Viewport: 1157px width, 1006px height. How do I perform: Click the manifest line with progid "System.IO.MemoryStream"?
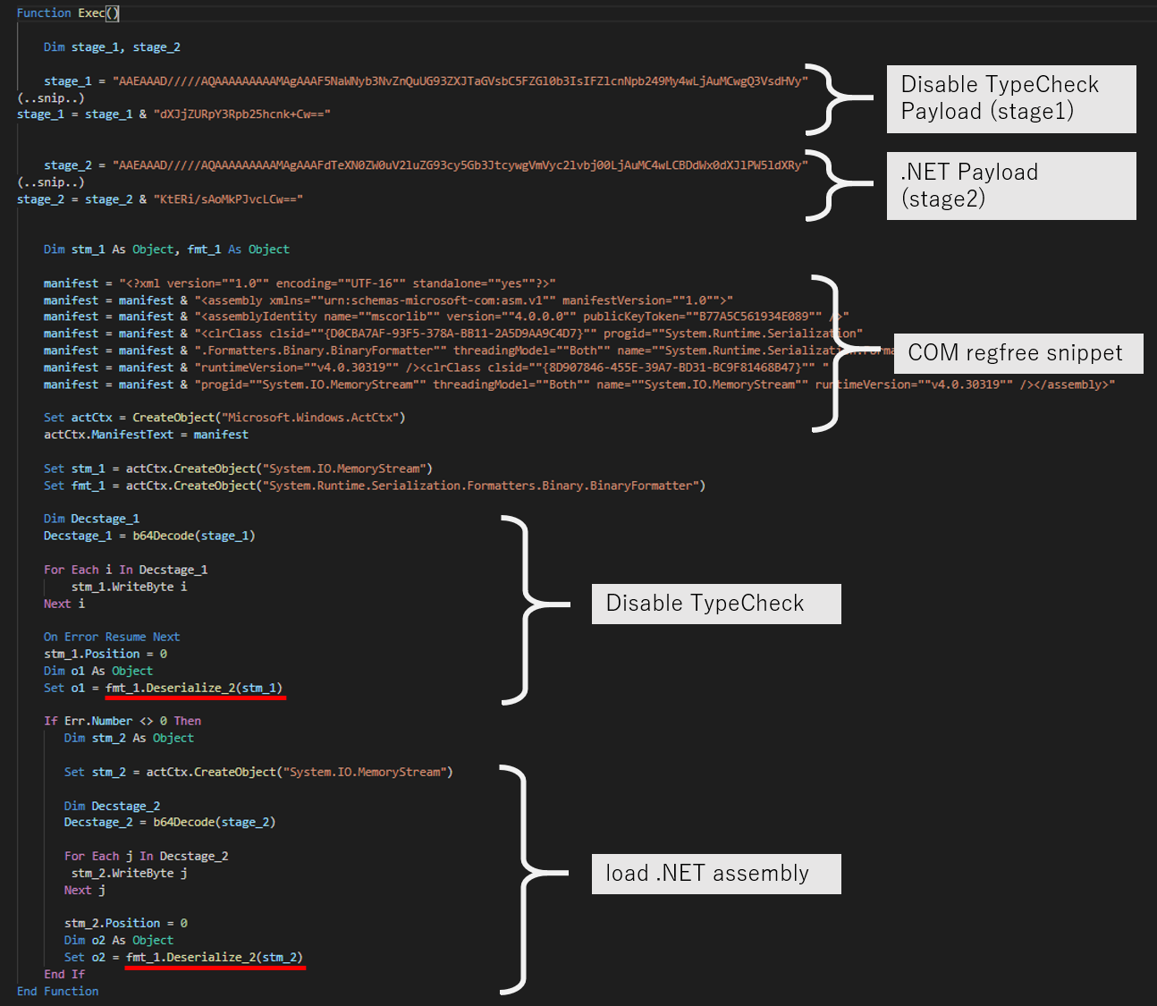point(579,385)
